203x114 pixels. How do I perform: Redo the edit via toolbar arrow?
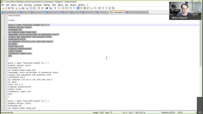click(x=42, y=8)
